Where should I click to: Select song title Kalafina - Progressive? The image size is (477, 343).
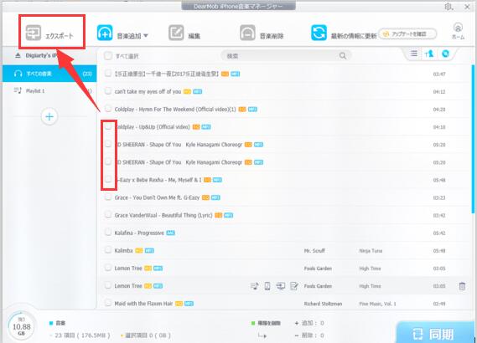[x=139, y=233]
